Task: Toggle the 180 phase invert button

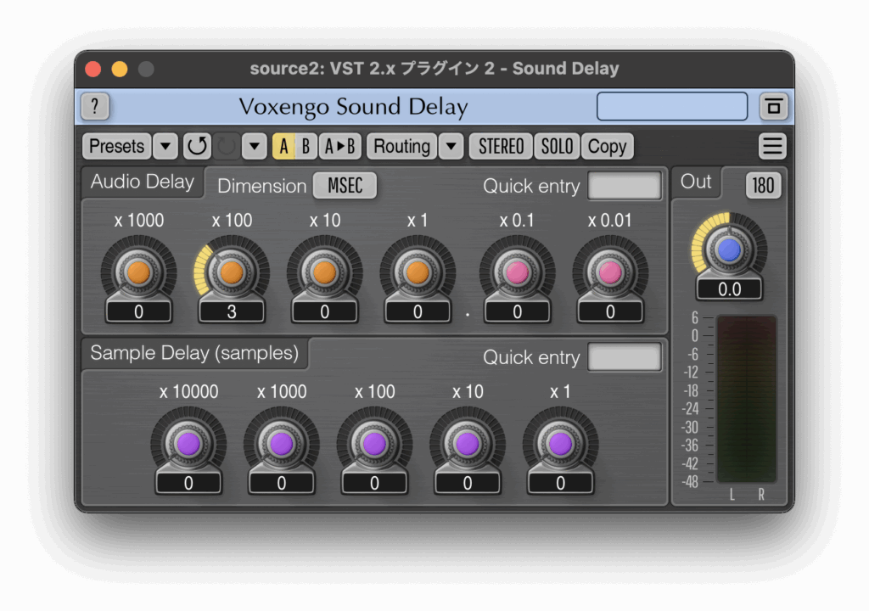Action: tap(763, 185)
